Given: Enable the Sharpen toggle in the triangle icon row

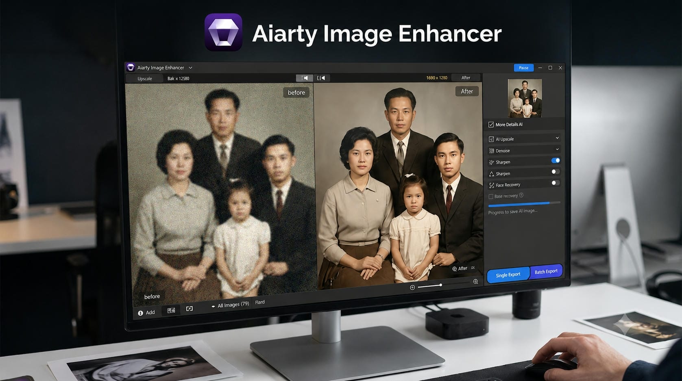Looking at the screenshot, I should pyautogui.click(x=556, y=171).
